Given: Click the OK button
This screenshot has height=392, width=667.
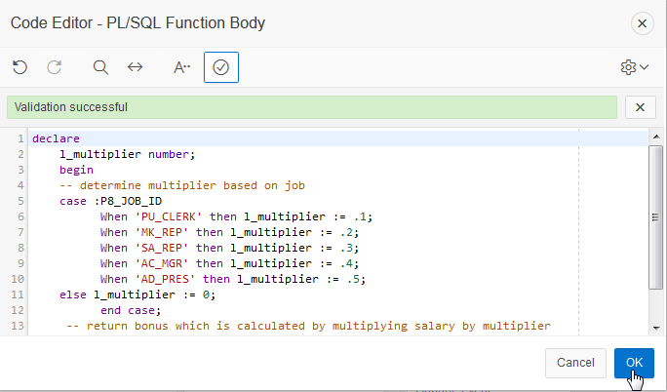Looking at the screenshot, I should click(x=634, y=363).
